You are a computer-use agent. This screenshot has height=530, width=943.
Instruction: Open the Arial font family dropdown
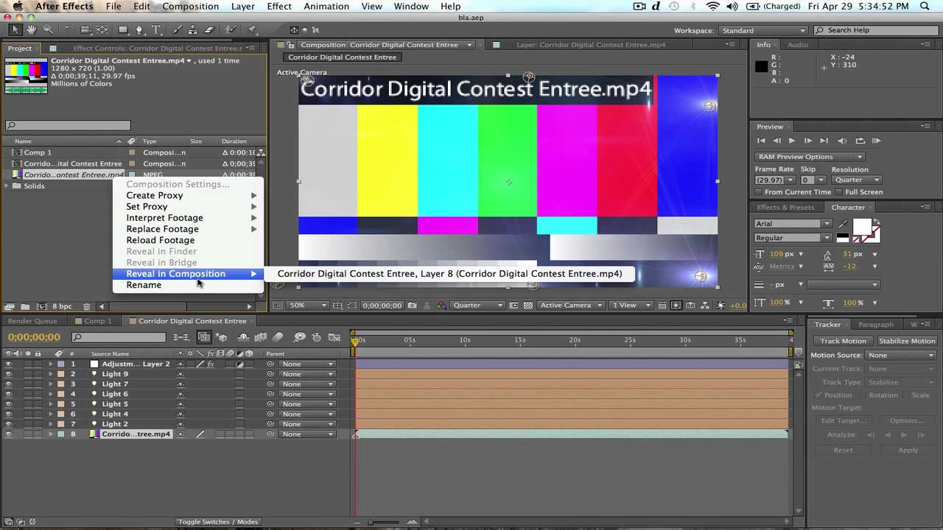tap(793, 224)
